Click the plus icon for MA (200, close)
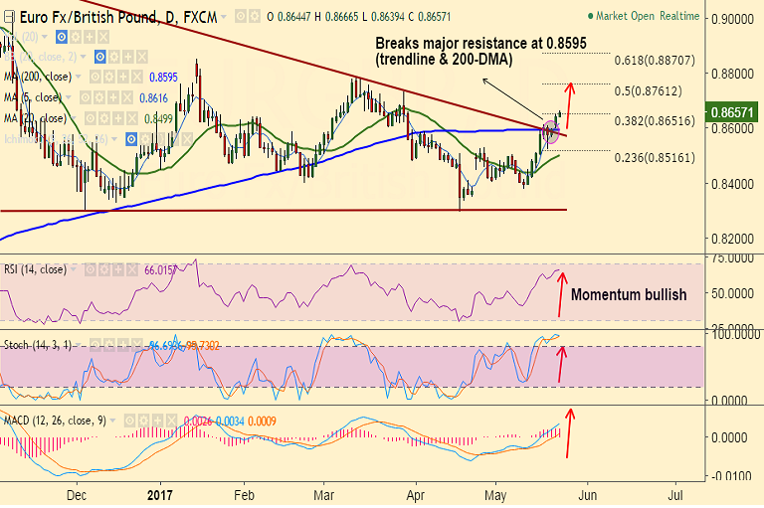 [123, 77]
